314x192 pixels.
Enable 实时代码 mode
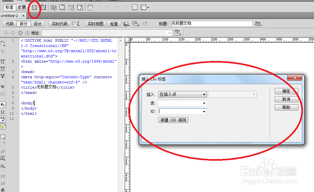click(x=60, y=24)
